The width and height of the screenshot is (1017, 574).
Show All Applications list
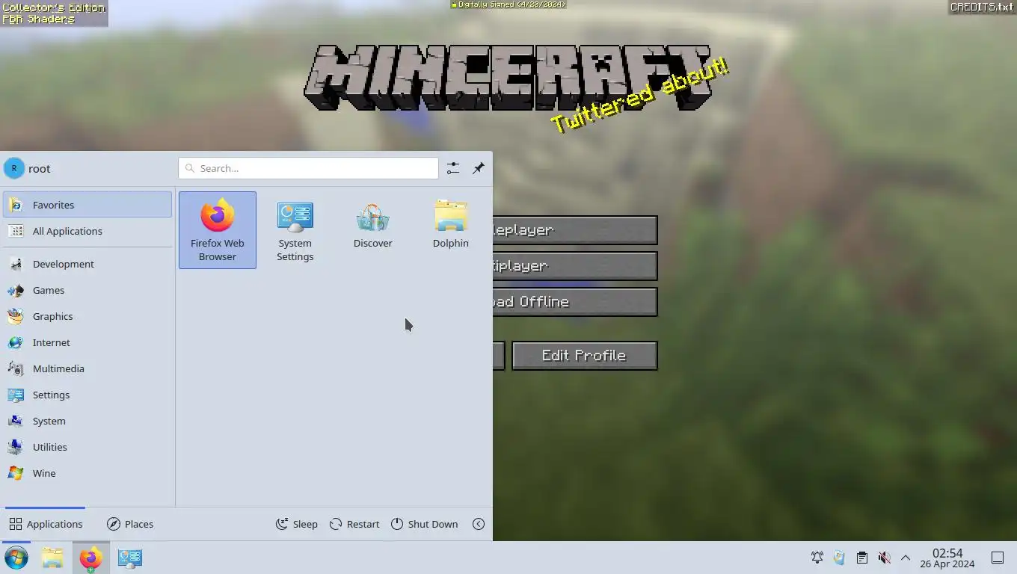pos(87,231)
